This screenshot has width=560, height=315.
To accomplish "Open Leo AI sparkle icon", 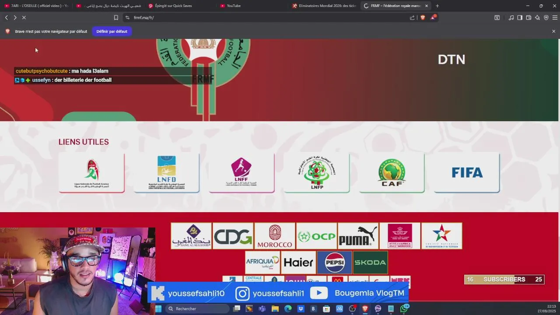I will 537,17.
